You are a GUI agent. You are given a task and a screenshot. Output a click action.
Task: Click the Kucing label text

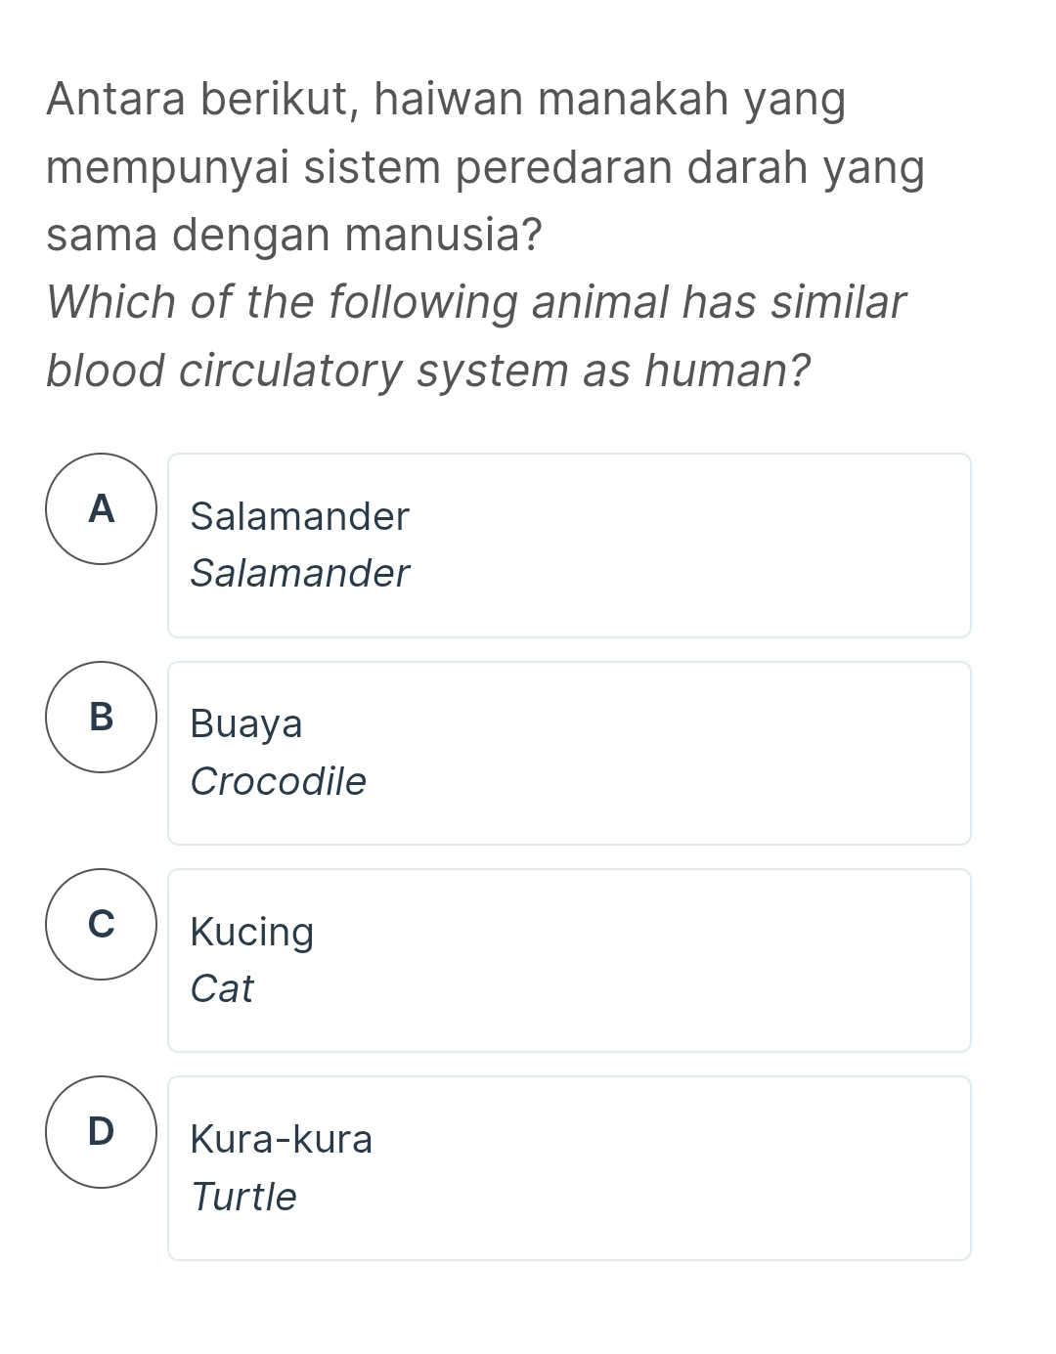(x=251, y=932)
